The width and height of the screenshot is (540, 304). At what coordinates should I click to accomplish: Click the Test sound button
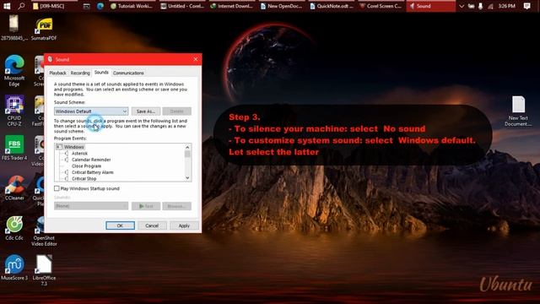click(146, 206)
